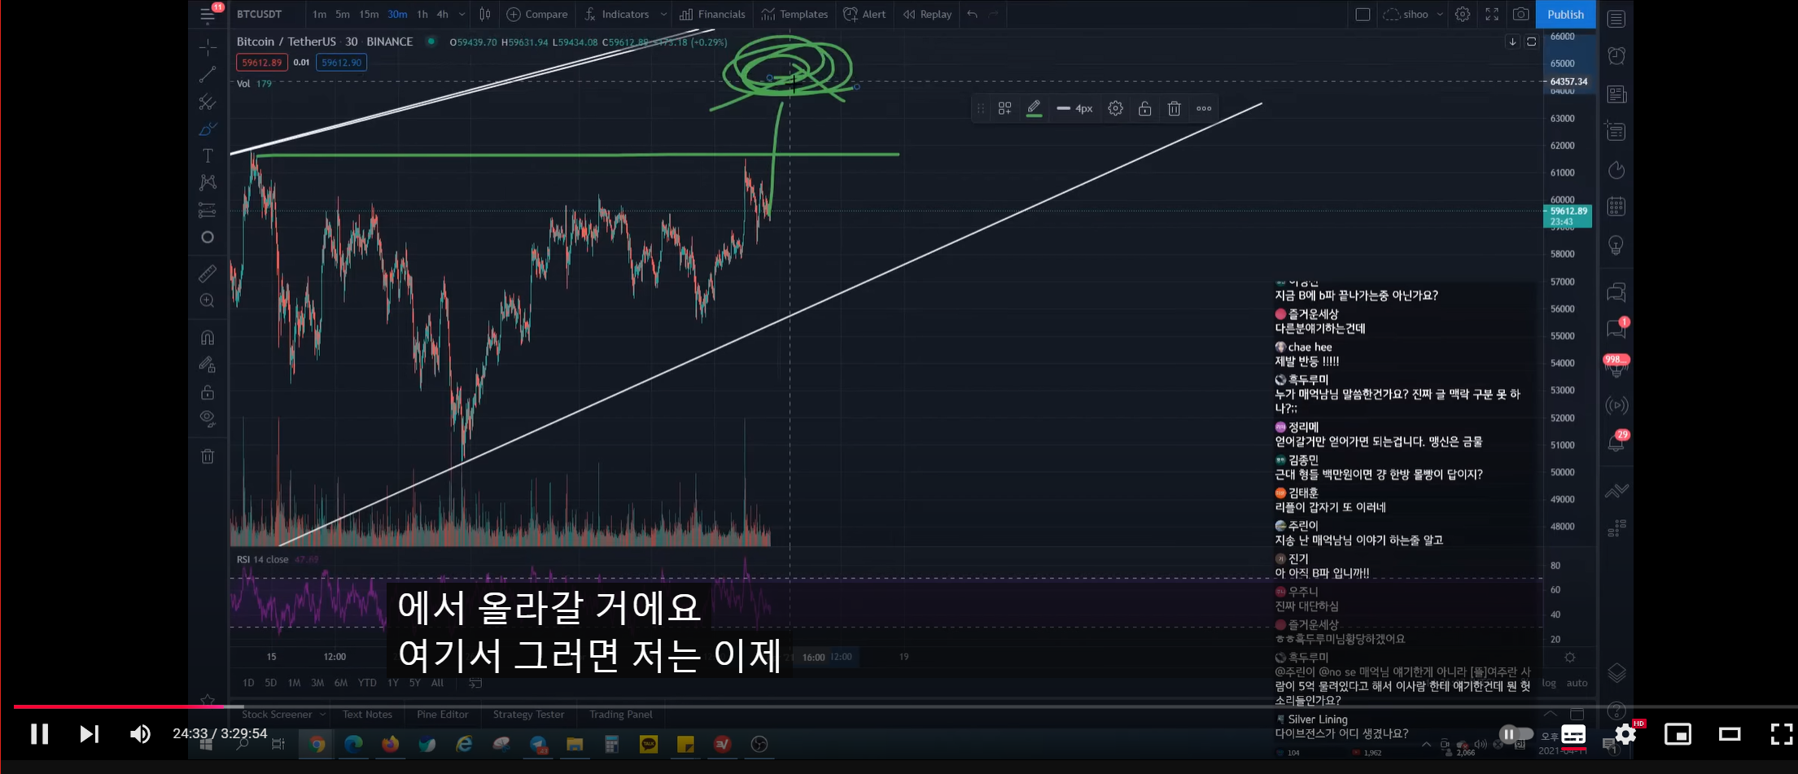Switch to the Pine Editor tab
Image resolution: width=1798 pixels, height=774 pixels.
point(442,714)
